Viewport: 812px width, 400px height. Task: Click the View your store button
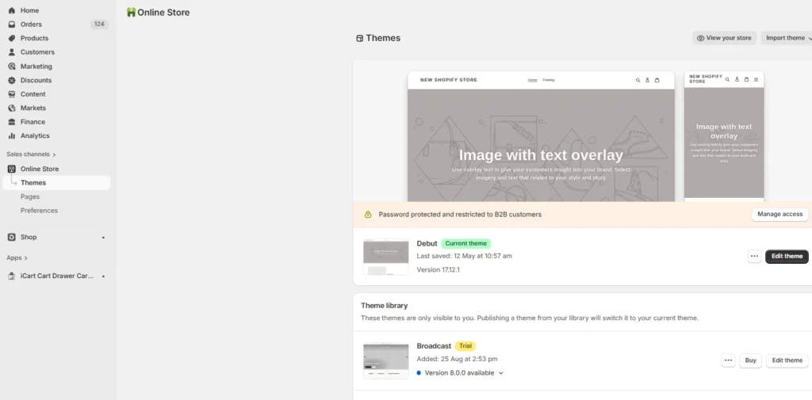click(x=725, y=38)
